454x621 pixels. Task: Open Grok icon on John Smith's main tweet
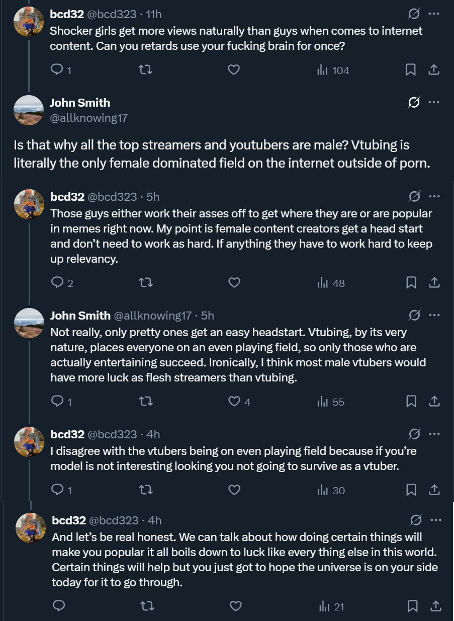pyautogui.click(x=413, y=103)
